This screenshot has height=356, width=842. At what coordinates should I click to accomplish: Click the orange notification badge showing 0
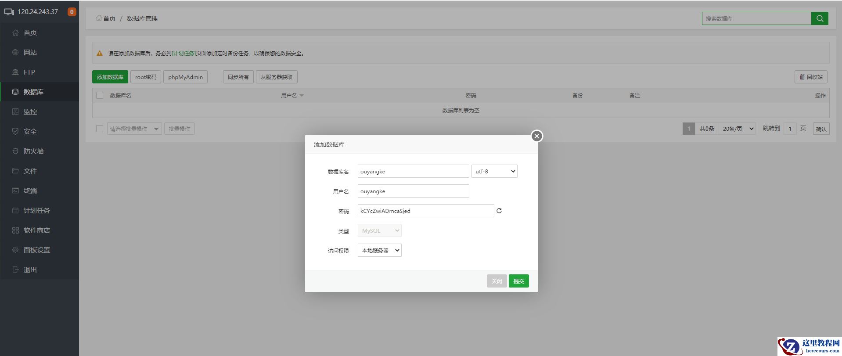click(72, 12)
